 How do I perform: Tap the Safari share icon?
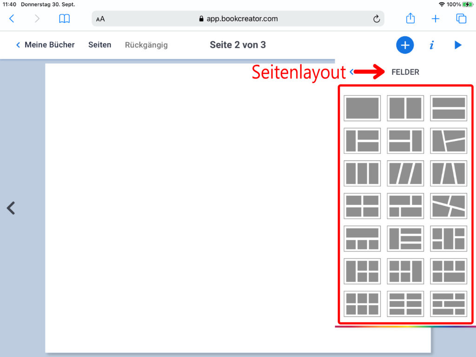(x=410, y=19)
